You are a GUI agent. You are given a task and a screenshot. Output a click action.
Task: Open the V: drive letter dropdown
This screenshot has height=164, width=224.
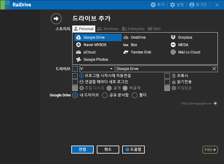coord(97,69)
